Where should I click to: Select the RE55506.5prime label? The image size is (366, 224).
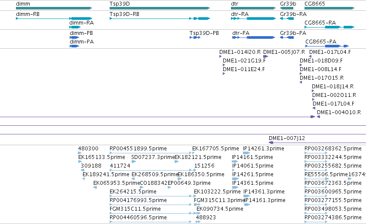coord(326,174)
